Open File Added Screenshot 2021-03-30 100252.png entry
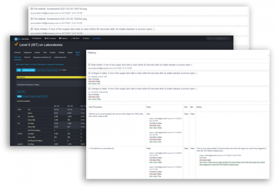Viewport: 276px width, 188px height. [139, 21]
